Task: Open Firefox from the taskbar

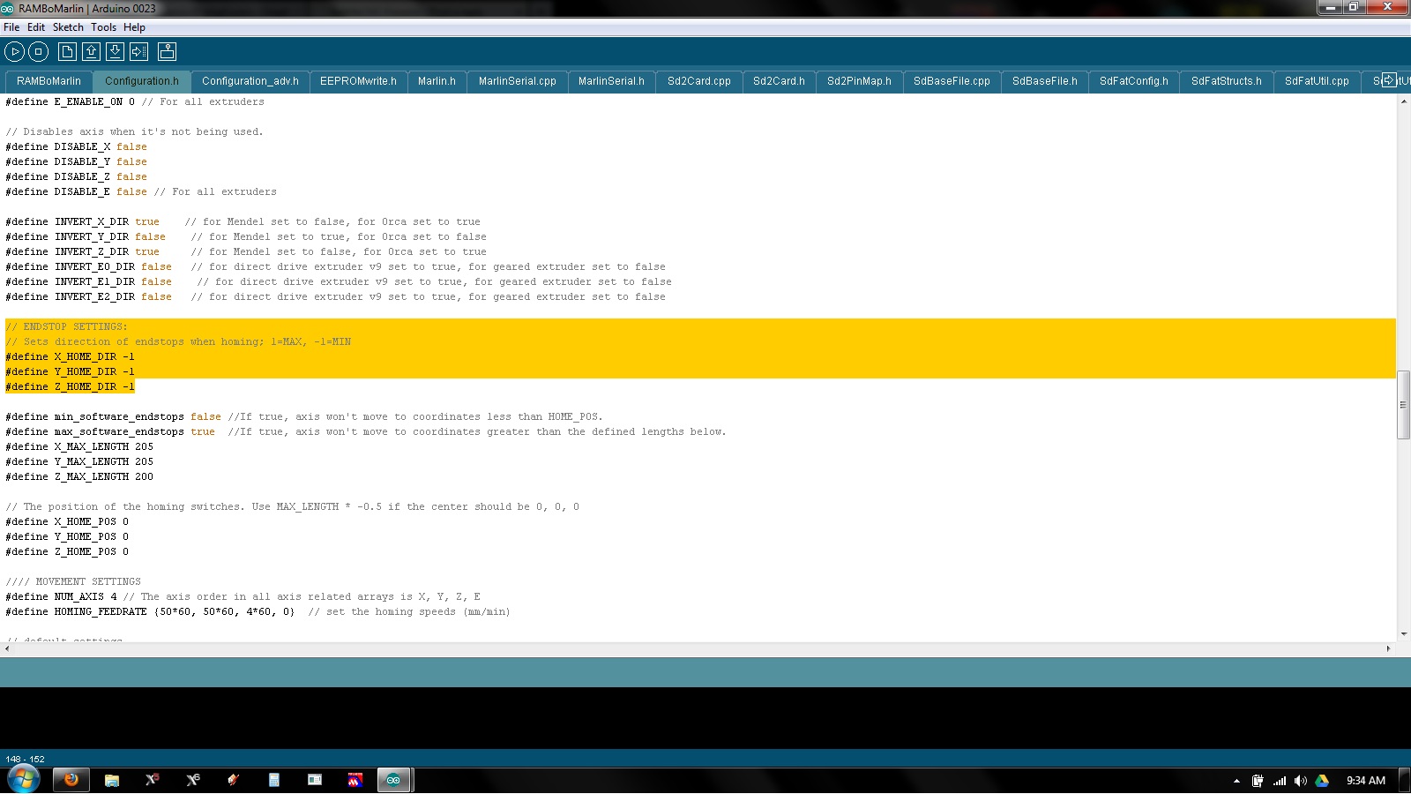Action: click(71, 780)
